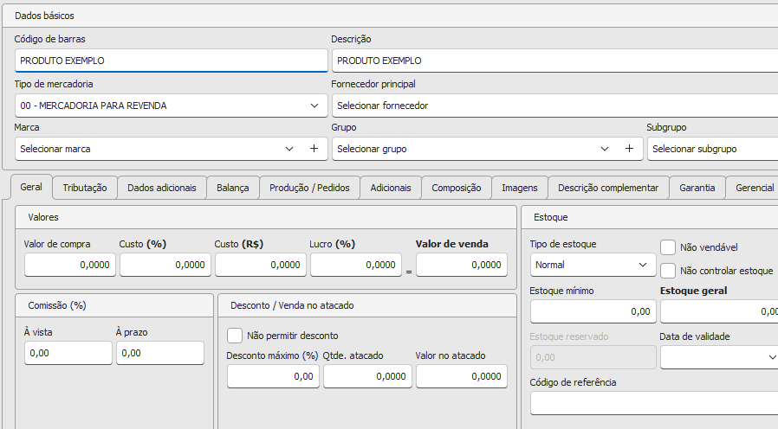The image size is (778, 429).
Task: Open the Selecionar grupo dropdown
Action: [606, 149]
